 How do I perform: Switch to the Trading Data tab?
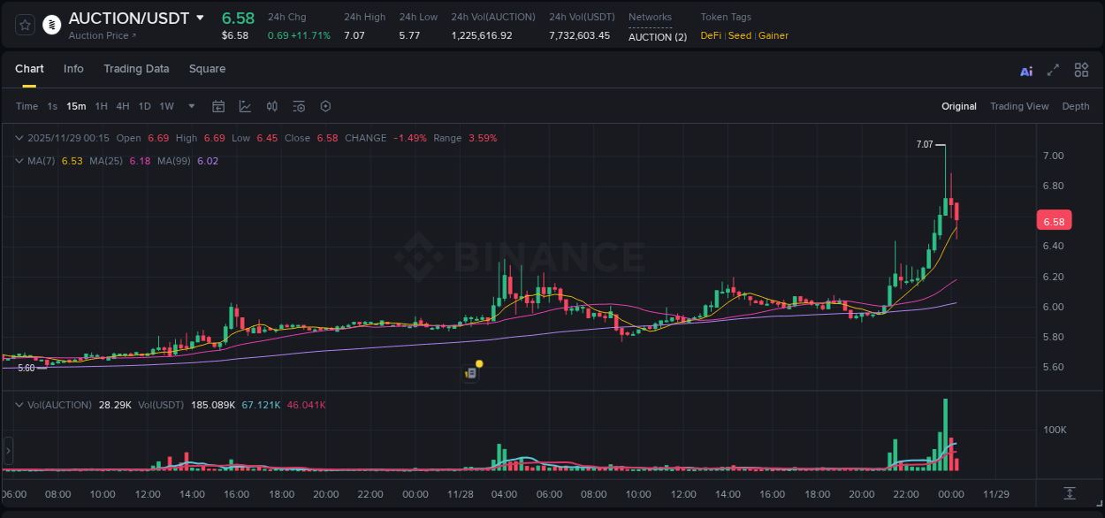tap(136, 68)
